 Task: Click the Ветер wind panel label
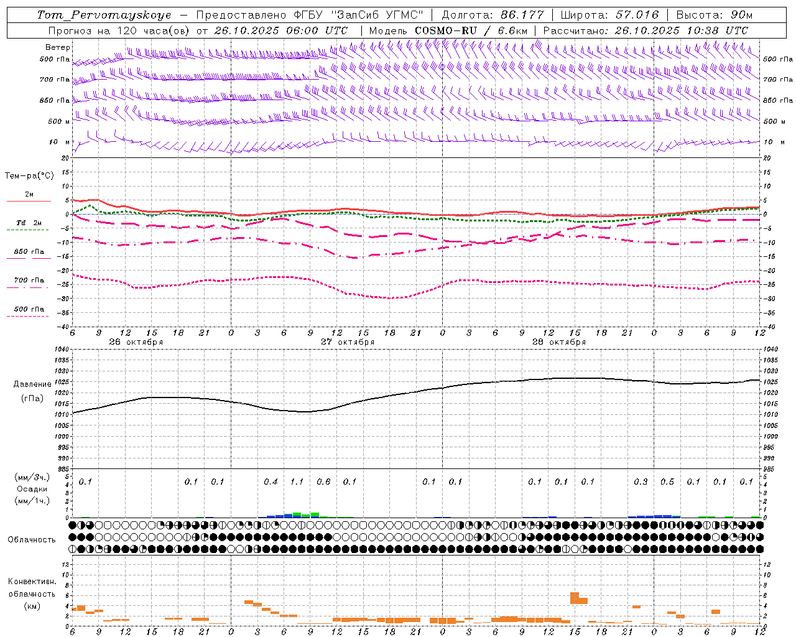pos(58,47)
